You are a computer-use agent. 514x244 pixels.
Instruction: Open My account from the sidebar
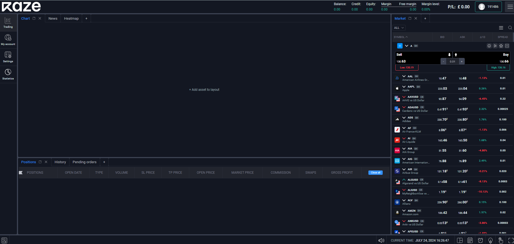(8, 40)
